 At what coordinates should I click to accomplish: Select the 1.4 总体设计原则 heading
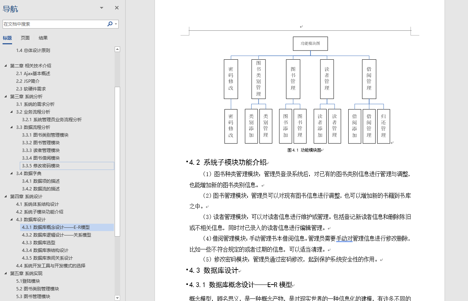click(33, 50)
